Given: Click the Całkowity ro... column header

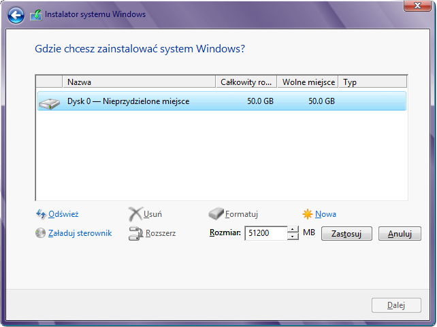Looking at the screenshot, I should click(246, 82).
